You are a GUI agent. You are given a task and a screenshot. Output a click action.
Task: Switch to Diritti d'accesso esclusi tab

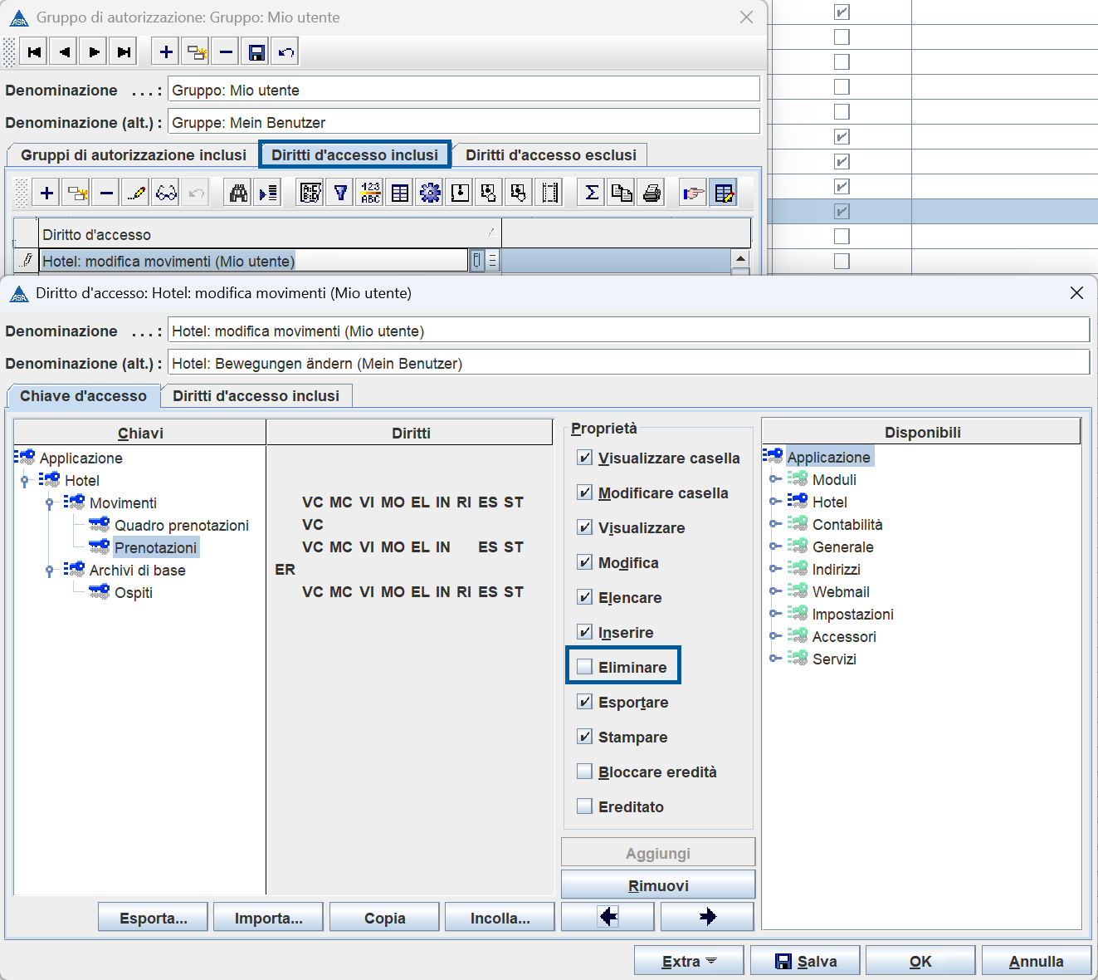click(550, 155)
